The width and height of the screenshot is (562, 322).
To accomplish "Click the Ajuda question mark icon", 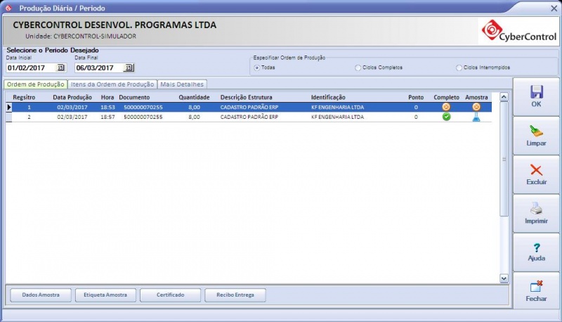I will click(536, 247).
